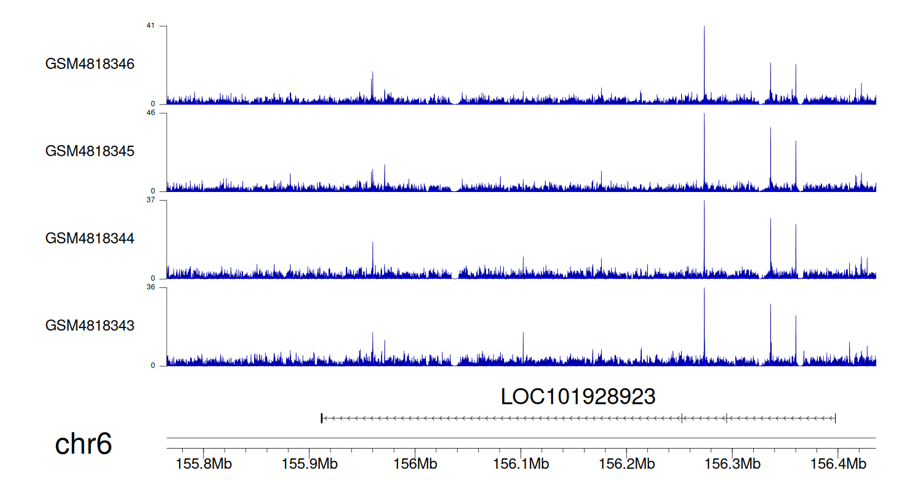923x480 pixels.
Task: Select the chr6 chromosome label
Action: coord(84,444)
